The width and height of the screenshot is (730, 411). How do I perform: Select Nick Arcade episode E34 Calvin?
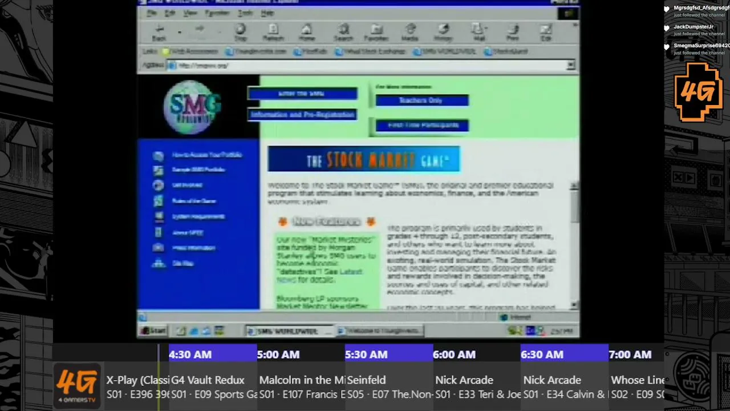click(565, 387)
